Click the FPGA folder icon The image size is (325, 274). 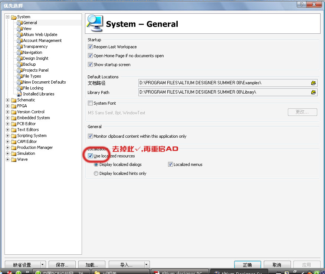point(14,106)
